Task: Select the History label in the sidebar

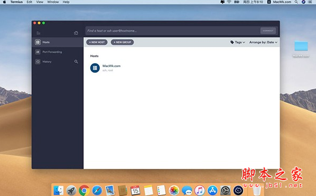Action: 47,62
